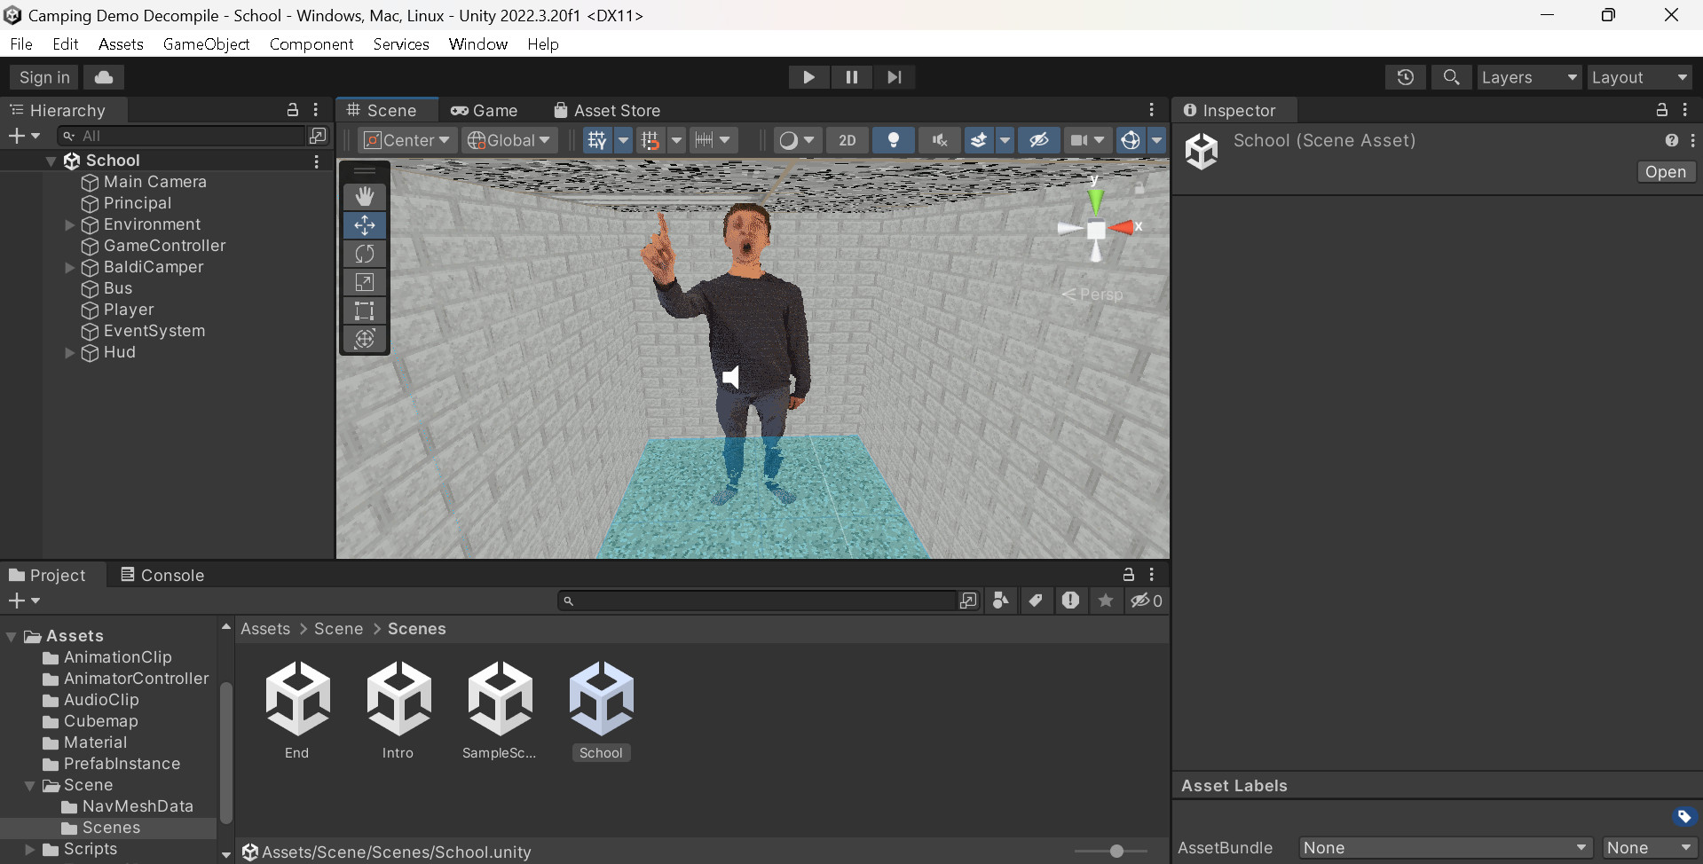The image size is (1703, 864).
Task: Switch to the Game tab
Action: [x=485, y=110]
